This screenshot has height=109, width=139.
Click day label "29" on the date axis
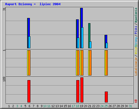122,106
